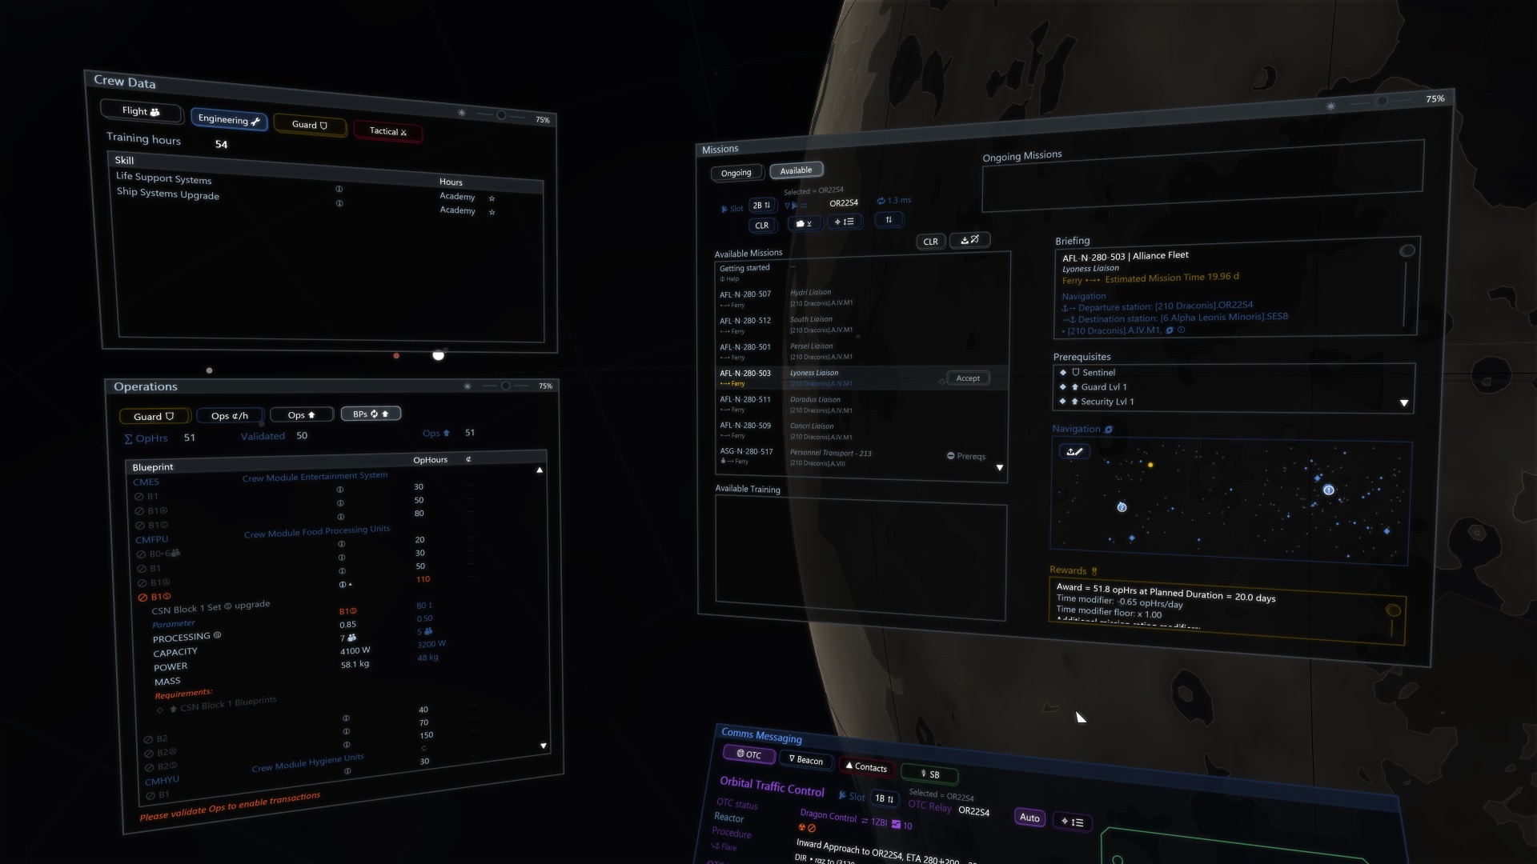Viewport: 1537px width, 864px height.
Task: Toggle the Ongoing missions tab view
Action: 735,171
